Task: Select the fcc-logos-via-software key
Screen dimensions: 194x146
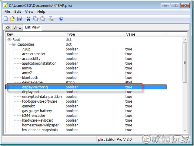Action: coord(40,101)
